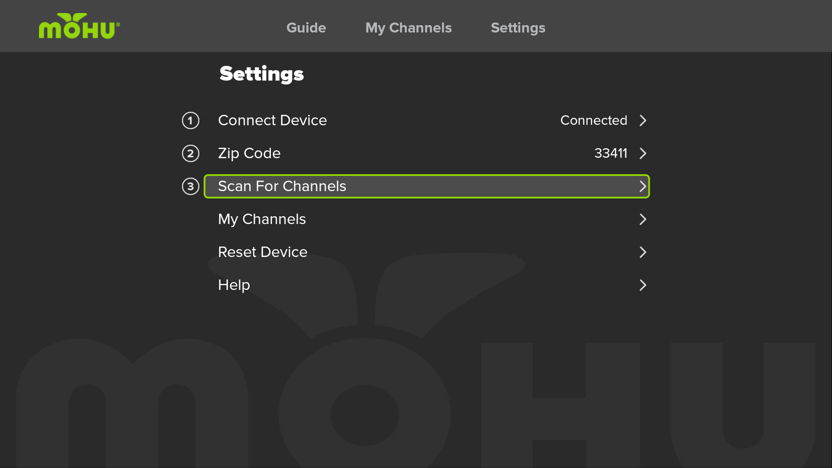
Task: Select the step 1 circle icon
Action: pos(191,120)
